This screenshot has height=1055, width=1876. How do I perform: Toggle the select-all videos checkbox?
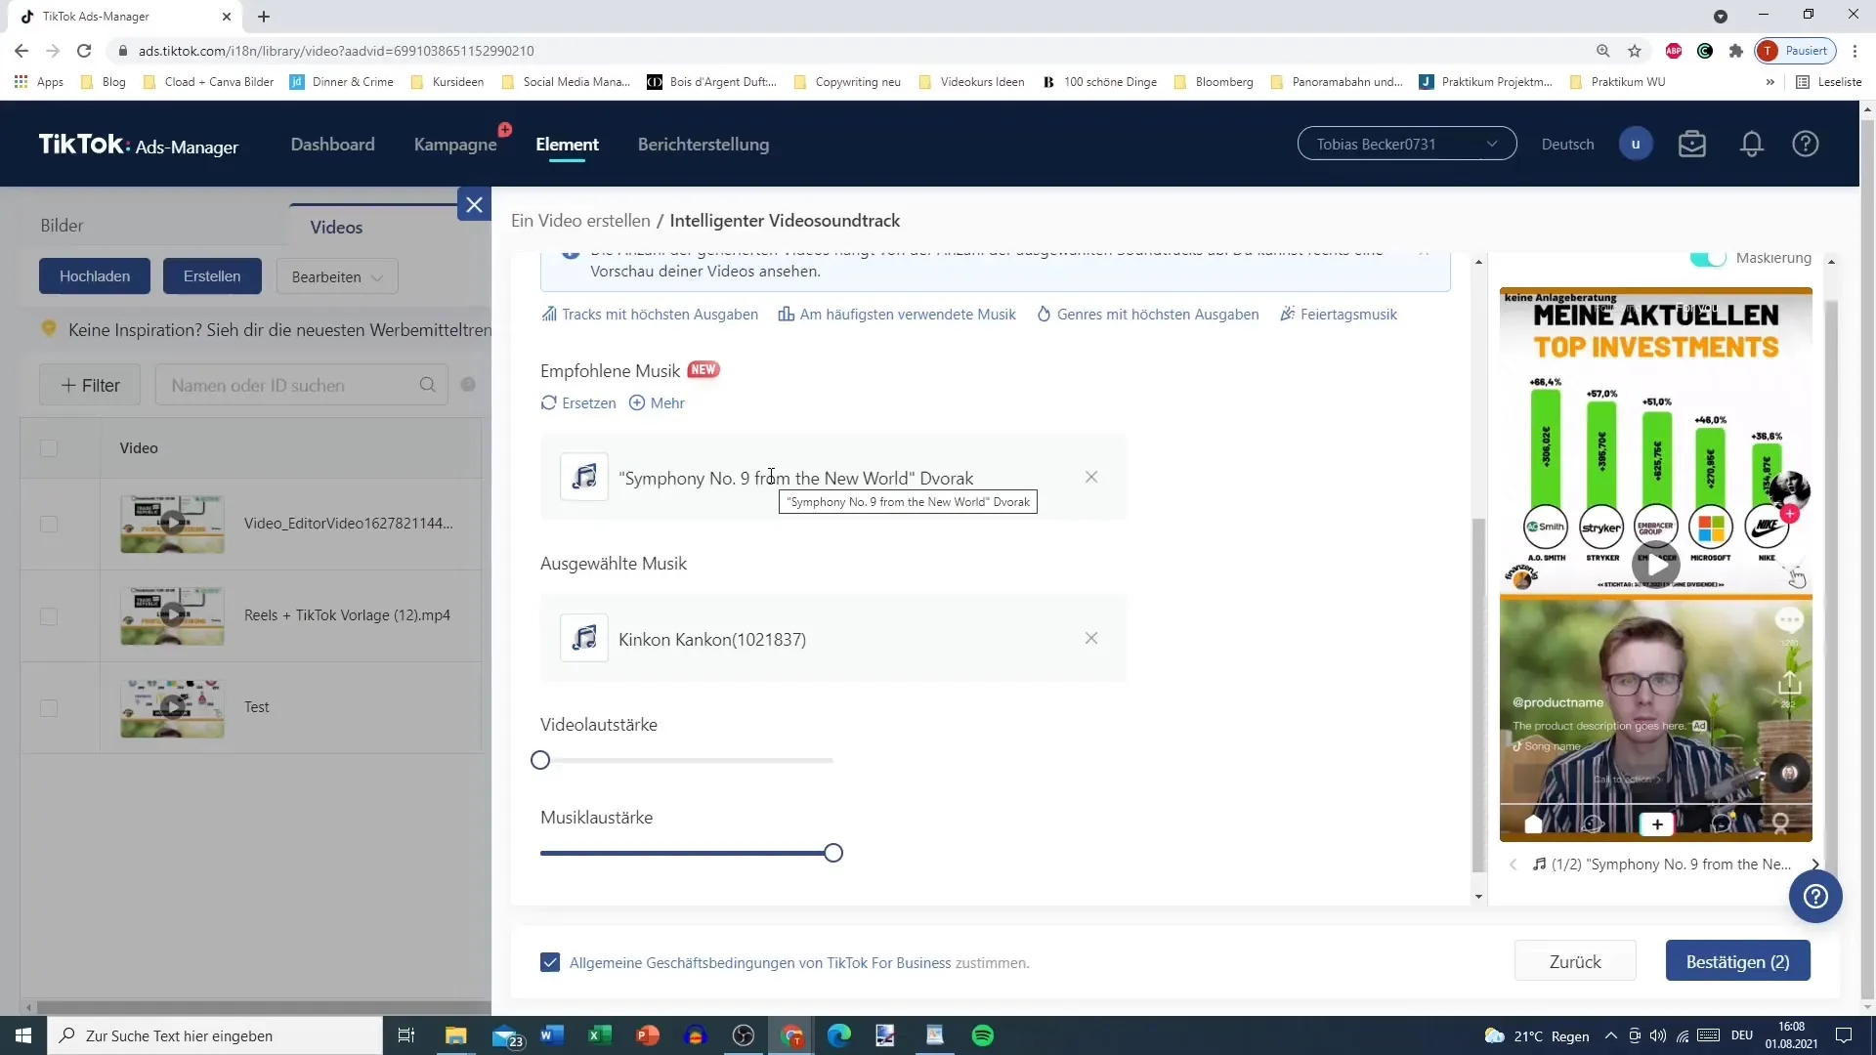pyautogui.click(x=49, y=448)
